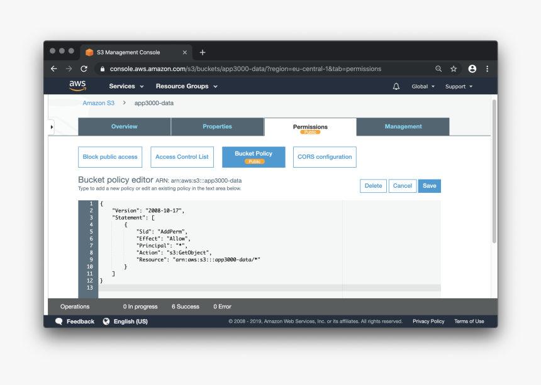Click the Delete policy button
Screen dimensions: 541x385
(x=373, y=186)
